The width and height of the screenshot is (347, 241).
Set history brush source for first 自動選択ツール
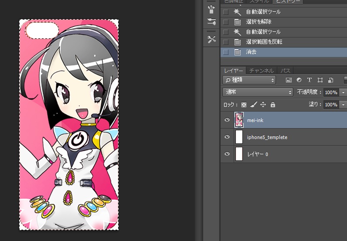[225, 12]
